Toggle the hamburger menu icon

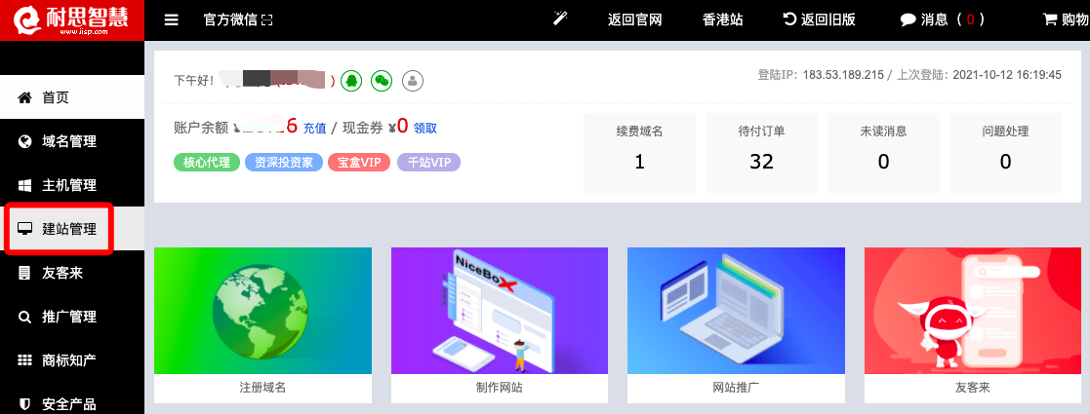(172, 20)
